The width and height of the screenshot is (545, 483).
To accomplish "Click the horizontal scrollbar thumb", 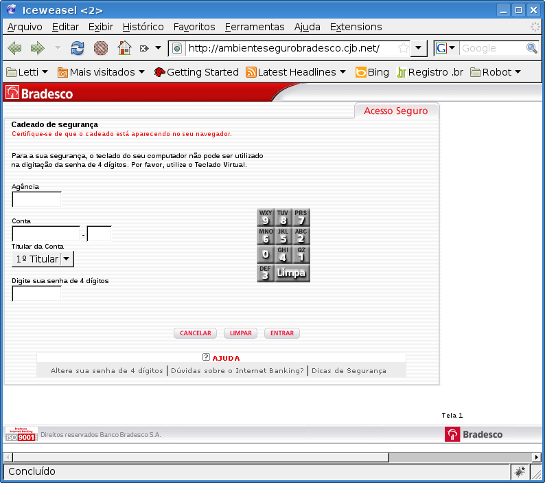I will click(200, 457).
